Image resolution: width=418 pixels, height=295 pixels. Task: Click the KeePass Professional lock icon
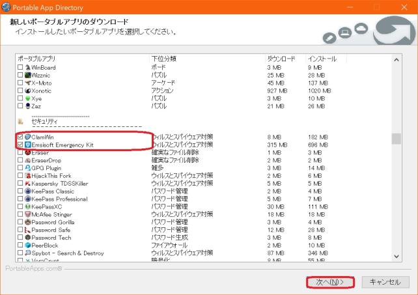28,199
